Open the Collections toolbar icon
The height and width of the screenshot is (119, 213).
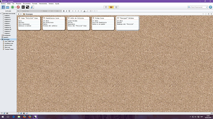[8, 7]
